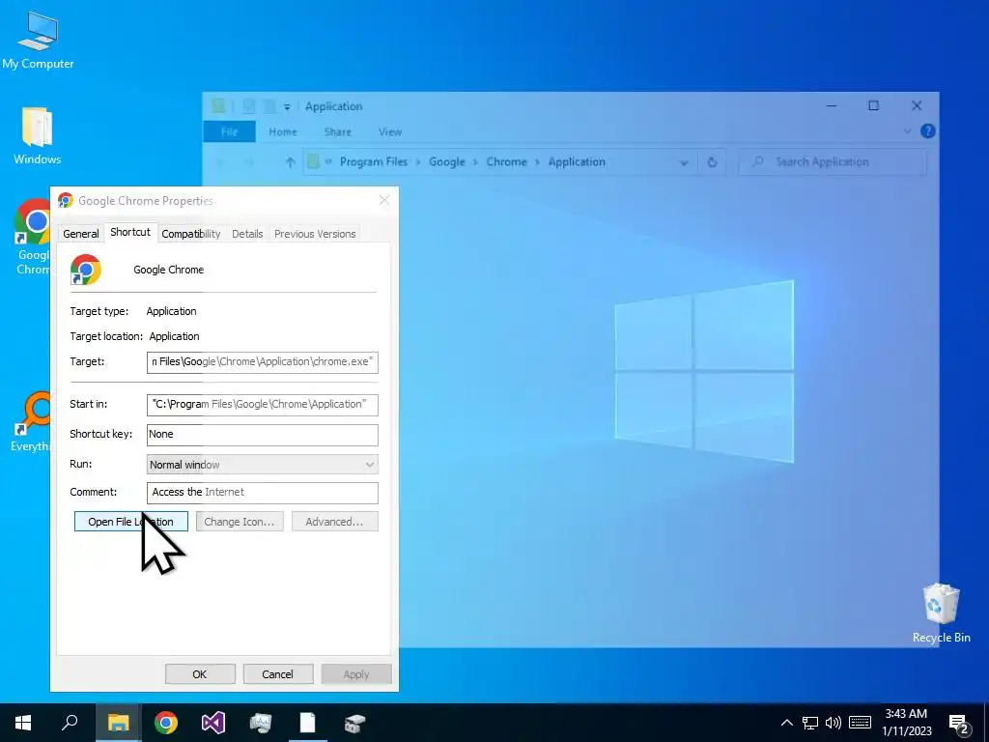Open the notification center icon
The image size is (989, 742).
[x=959, y=724]
